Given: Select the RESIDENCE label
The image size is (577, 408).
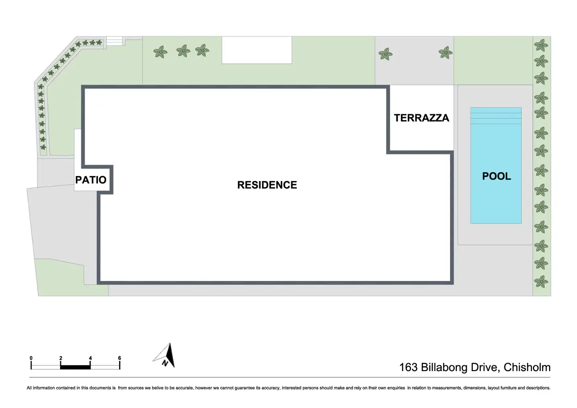Looking at the screenshot, I should click(267, 185).
